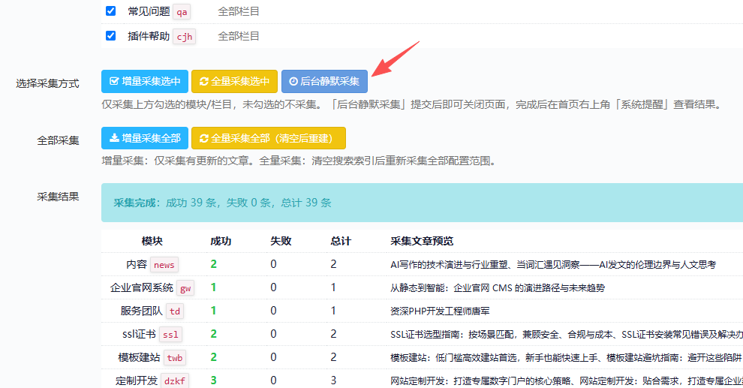Click success count 3 in 定制开发 row

[214, 380]
